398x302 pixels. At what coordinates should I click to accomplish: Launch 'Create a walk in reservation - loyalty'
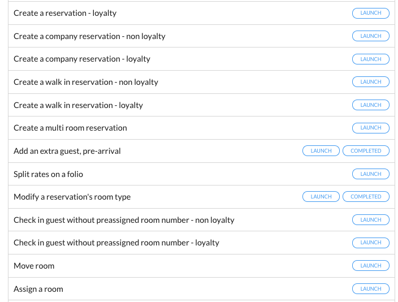pyautogui.click(x=370, y=105)
